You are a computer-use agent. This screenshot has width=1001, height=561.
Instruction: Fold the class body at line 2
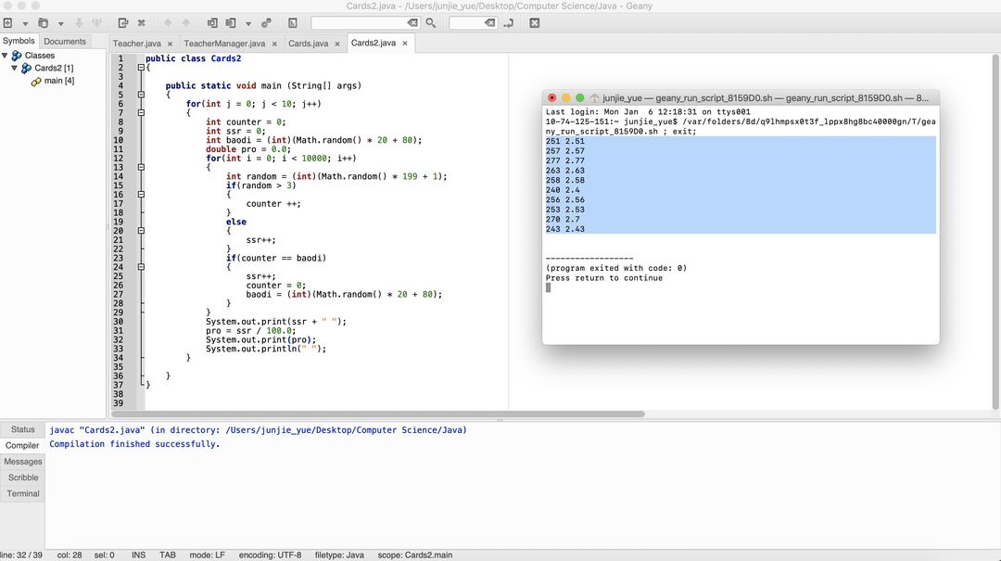coord(141,67)
